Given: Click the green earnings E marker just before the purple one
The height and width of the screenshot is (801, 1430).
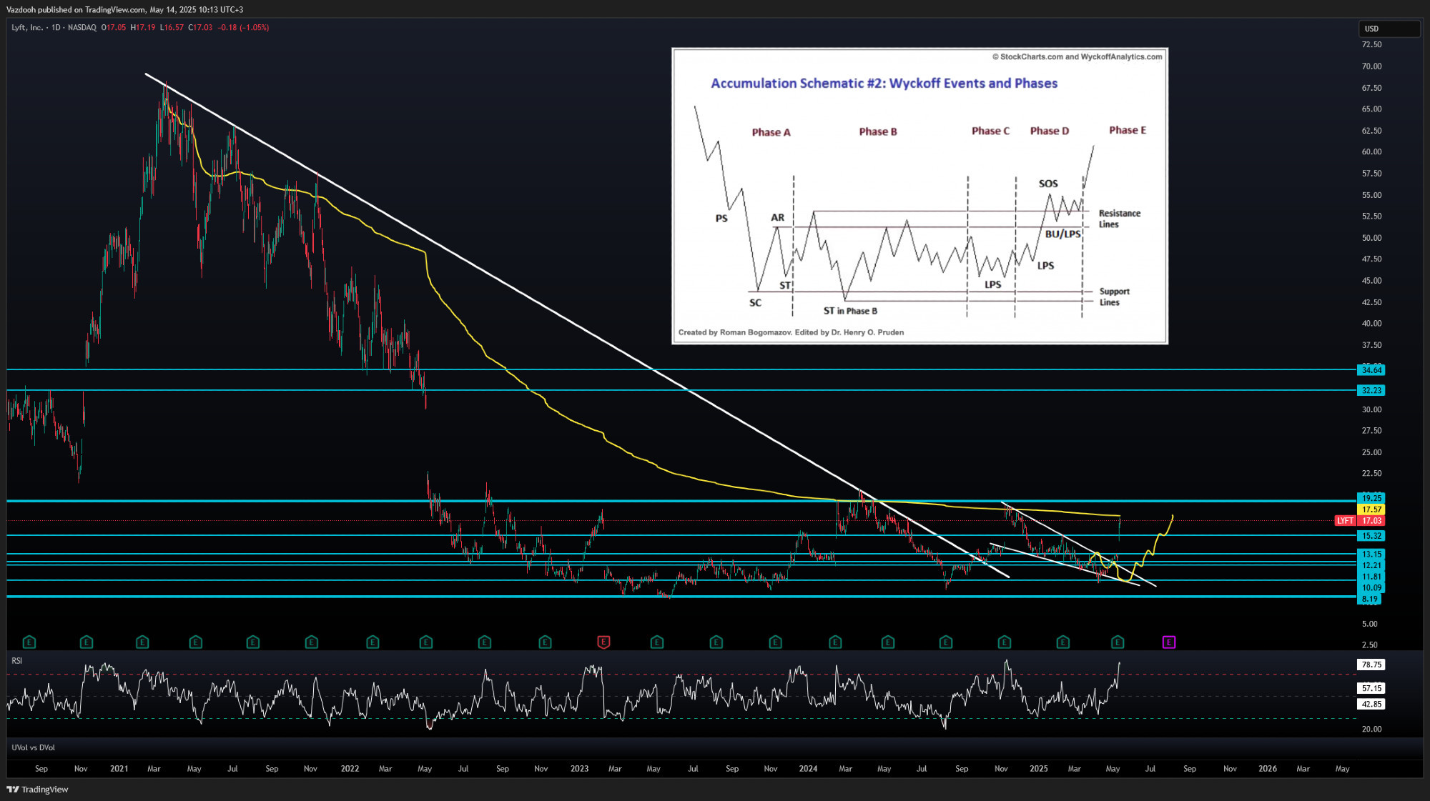Looking at the screenshot, I should pyautogui.click(x=1118, y=642).
